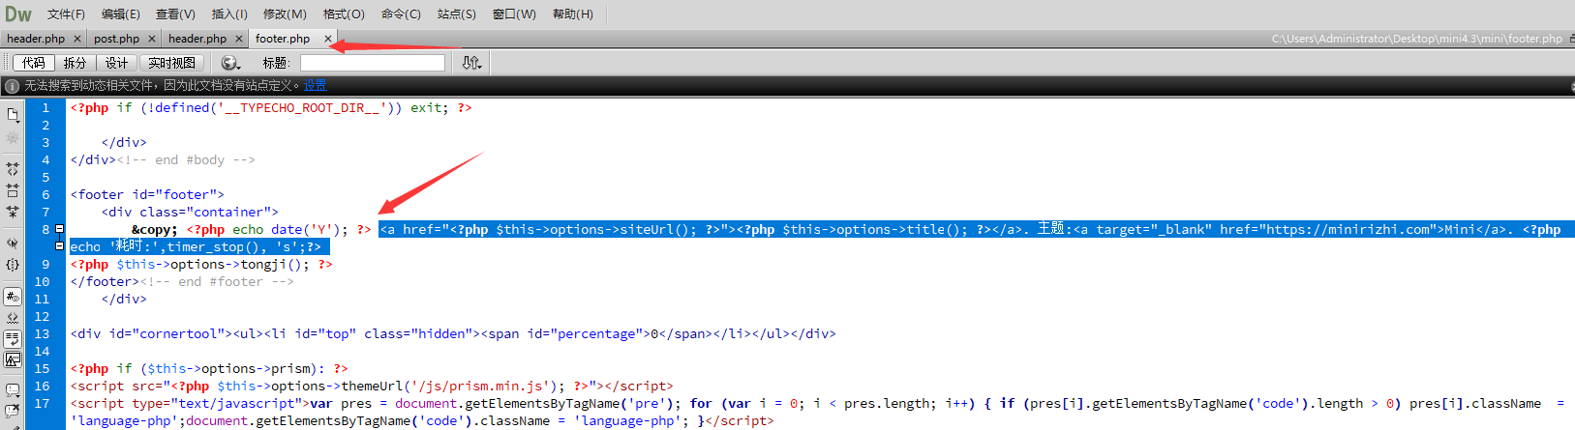Viewport: 1575px width, 430px height.
Task: Click the Dw application logo
Action: (x=18, y=14)
